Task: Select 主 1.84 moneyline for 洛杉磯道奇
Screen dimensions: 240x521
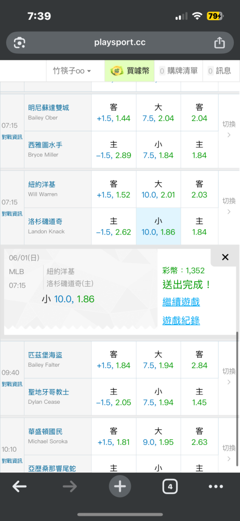Action: [199, 227]
